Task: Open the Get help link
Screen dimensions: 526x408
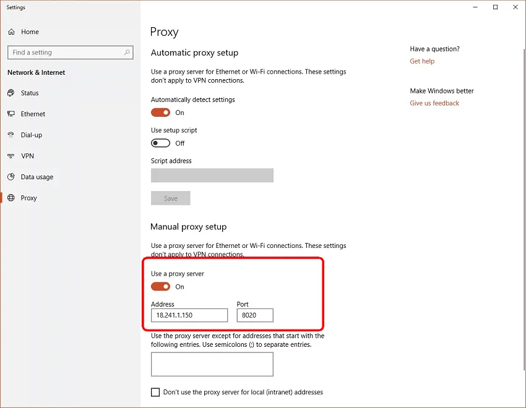Action: click(x=422, y=61)
